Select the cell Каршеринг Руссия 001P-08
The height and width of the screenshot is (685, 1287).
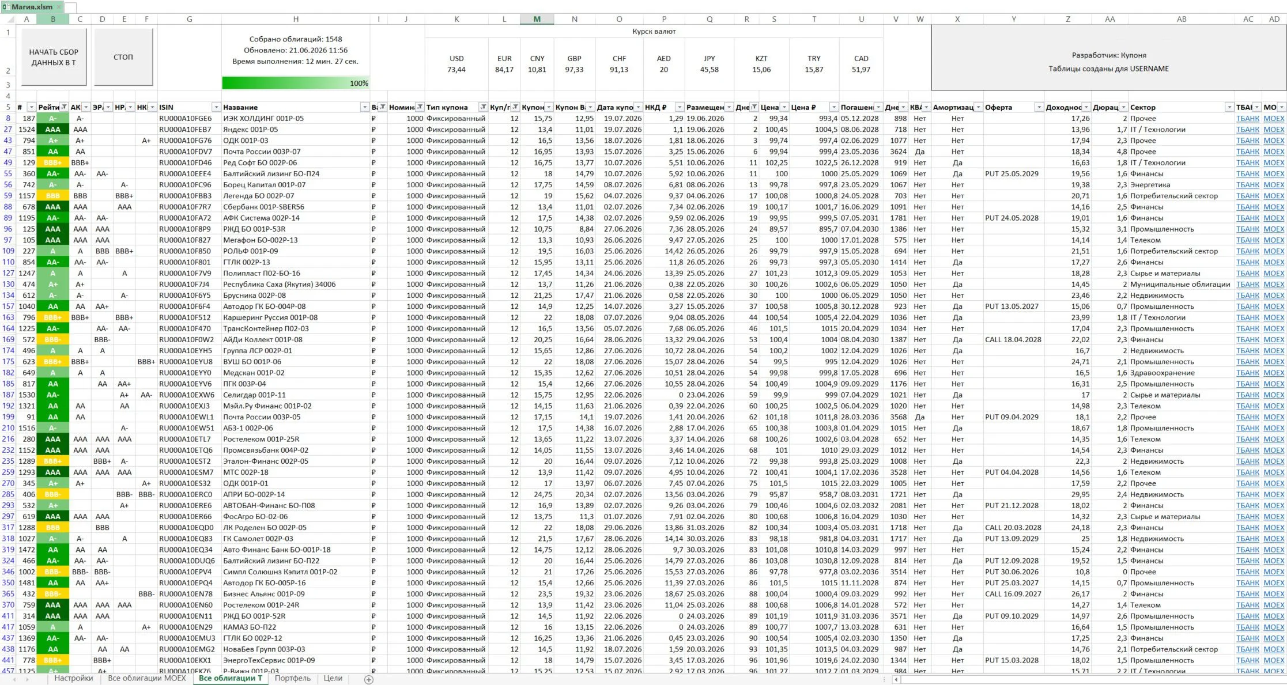point(296,317)
